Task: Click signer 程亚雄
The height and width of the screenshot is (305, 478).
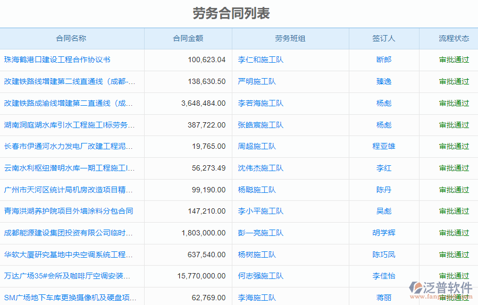Action: click(x=384, y=146)
